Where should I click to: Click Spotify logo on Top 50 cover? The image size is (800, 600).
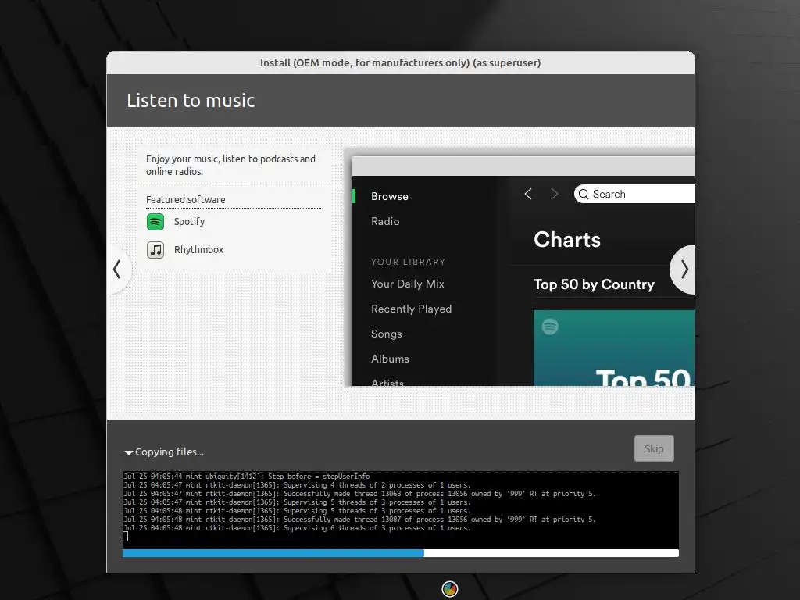pos(550,327)
